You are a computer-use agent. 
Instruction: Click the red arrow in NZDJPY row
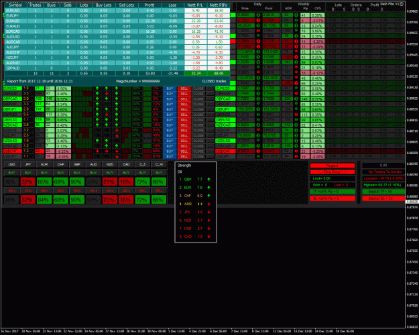pos(117,135)
